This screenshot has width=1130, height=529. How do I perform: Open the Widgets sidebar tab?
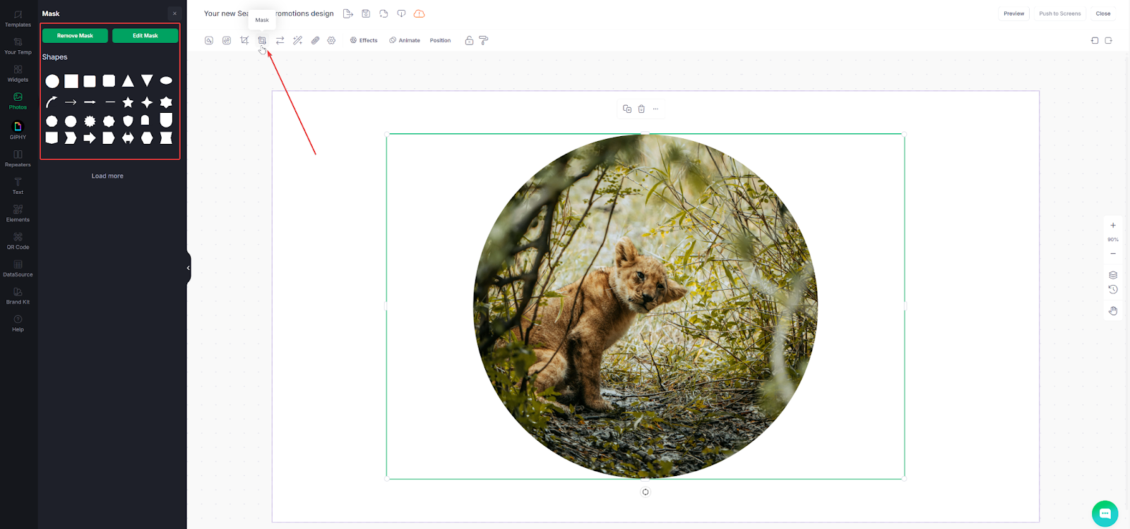pyautogui.click(x=18, y=73)
